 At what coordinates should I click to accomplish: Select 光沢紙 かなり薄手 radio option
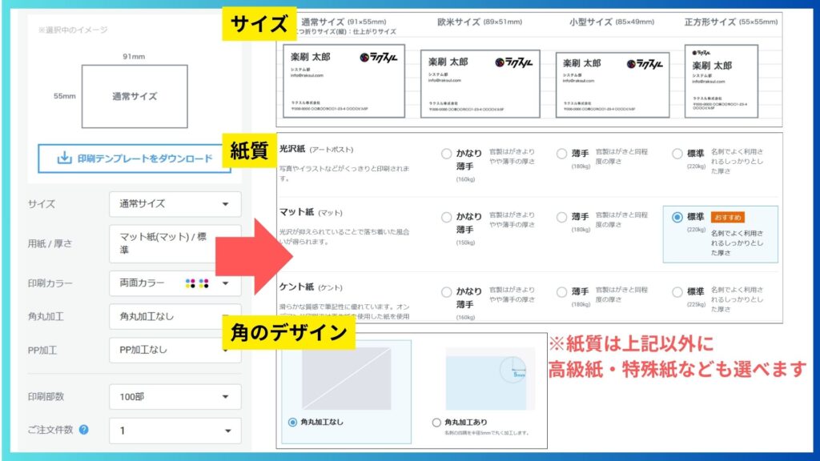(x=447, y=154)
